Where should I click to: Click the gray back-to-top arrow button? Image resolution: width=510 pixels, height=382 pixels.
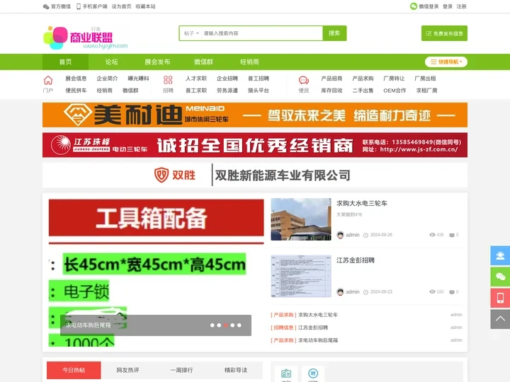tap(500, 319)
